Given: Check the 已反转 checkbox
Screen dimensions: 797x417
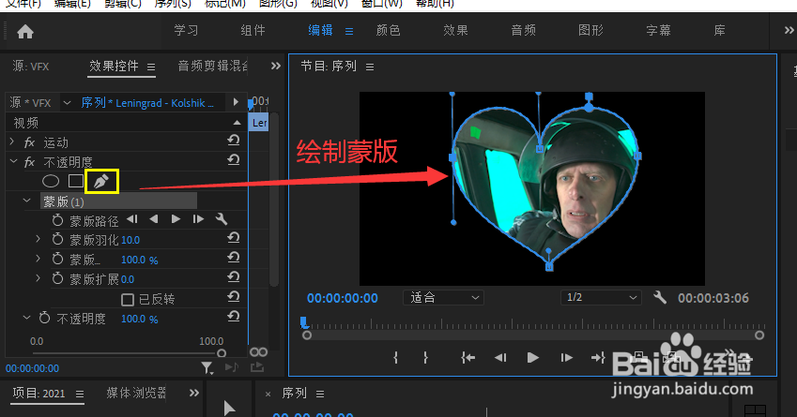Looking at the screenshot, I should pyautogui.click(x=128, y=299).
